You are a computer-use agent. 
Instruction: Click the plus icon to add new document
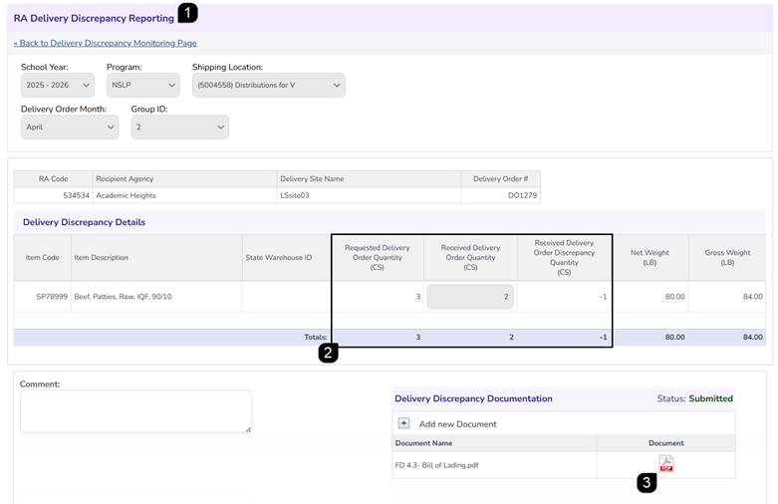point(403,423)
